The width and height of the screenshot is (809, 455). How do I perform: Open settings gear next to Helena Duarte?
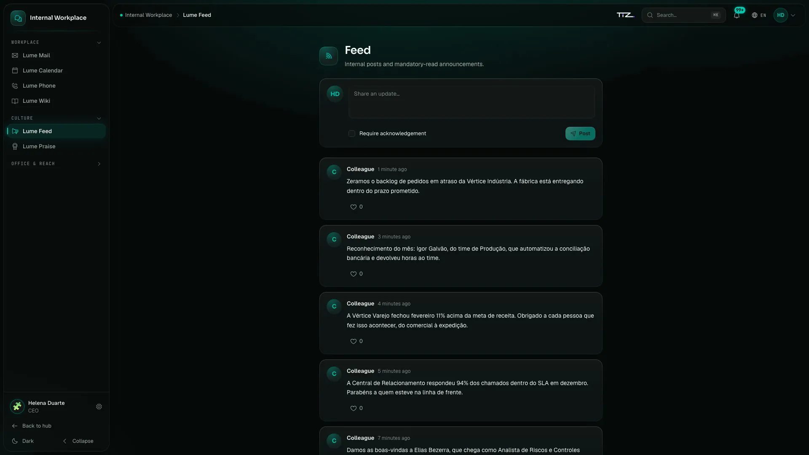99,407
